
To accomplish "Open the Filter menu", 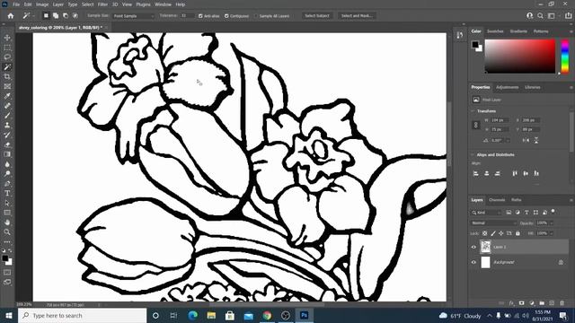I will click(x=102, y=4).
